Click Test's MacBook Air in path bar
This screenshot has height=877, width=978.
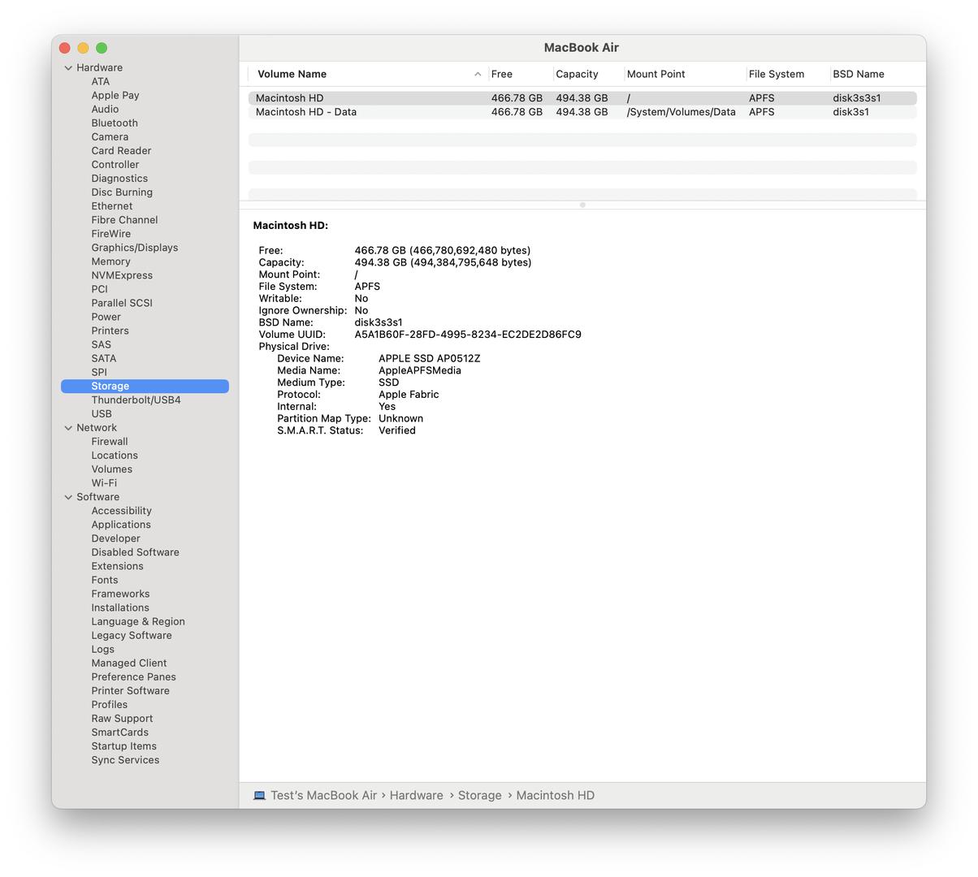pyautogui.click(x=323, y=796)
